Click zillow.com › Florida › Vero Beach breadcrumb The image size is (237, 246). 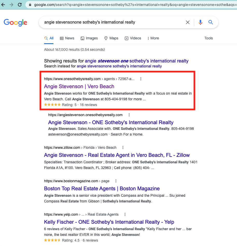coord(80,148)
